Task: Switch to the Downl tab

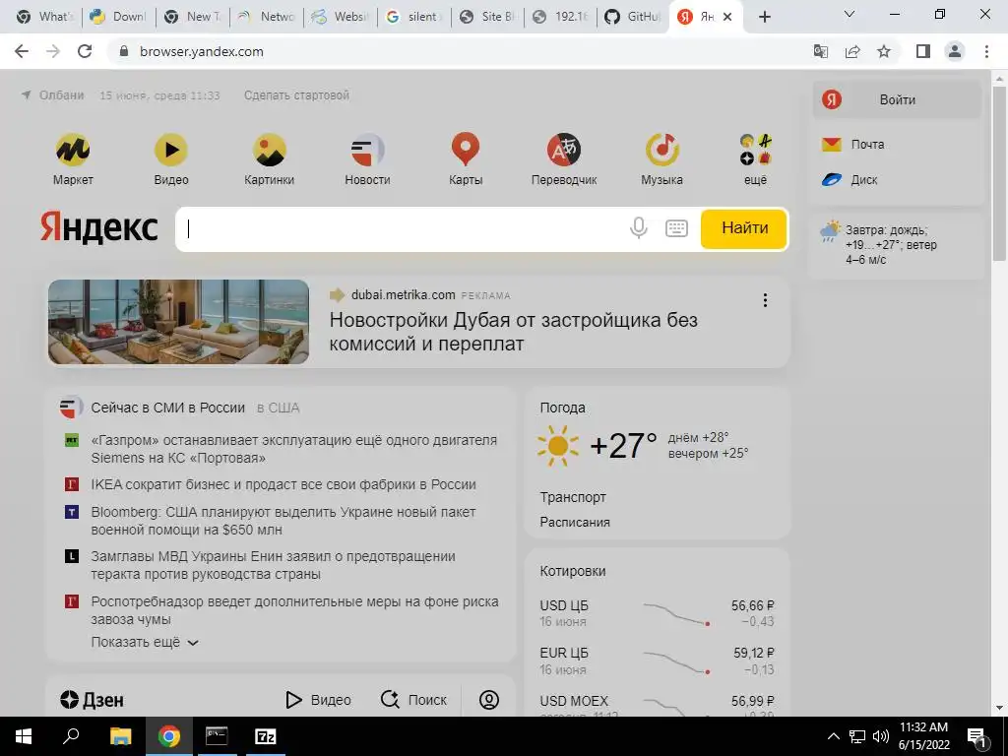Action: coord(118,17)
